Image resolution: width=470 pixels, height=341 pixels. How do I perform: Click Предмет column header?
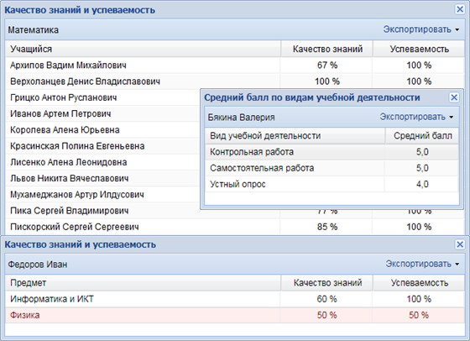pos(143,283)
